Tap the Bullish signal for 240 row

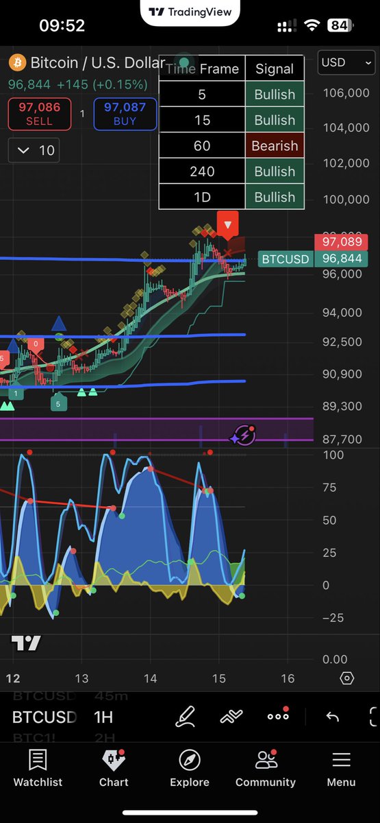[x=275, y=171]
